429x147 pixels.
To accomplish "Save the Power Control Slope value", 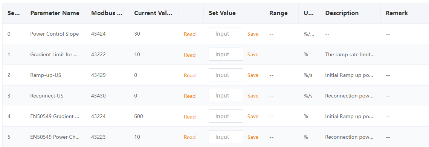I will (x=253, y=34).
